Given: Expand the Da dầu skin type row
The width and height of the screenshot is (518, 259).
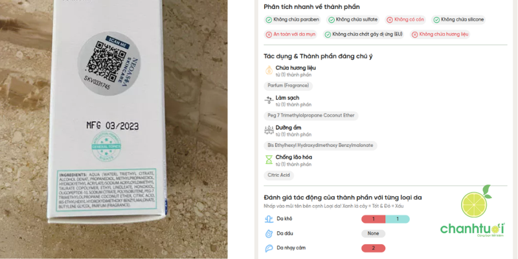Looking at the screenshot, I should click(x=325, y=234).
